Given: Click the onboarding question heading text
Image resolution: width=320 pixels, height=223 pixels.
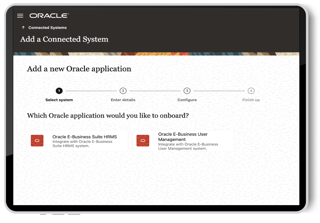Looking at the screenshot, I should (108, 116).
